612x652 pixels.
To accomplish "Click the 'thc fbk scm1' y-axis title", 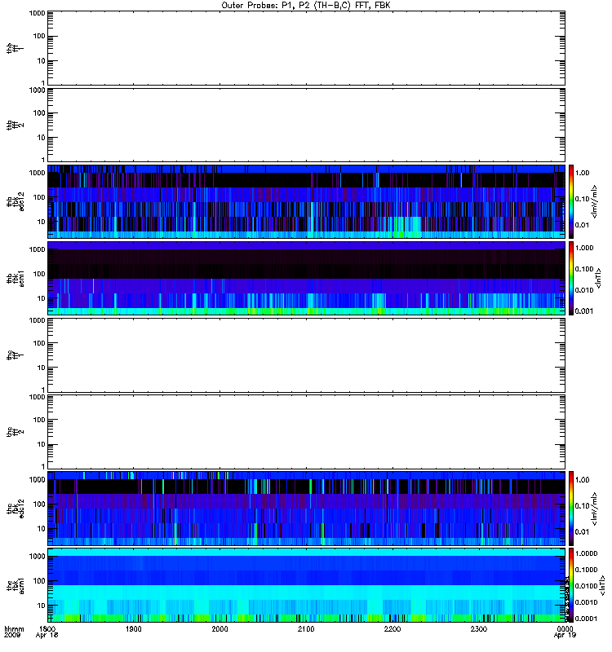I will (x=15, y=585).
